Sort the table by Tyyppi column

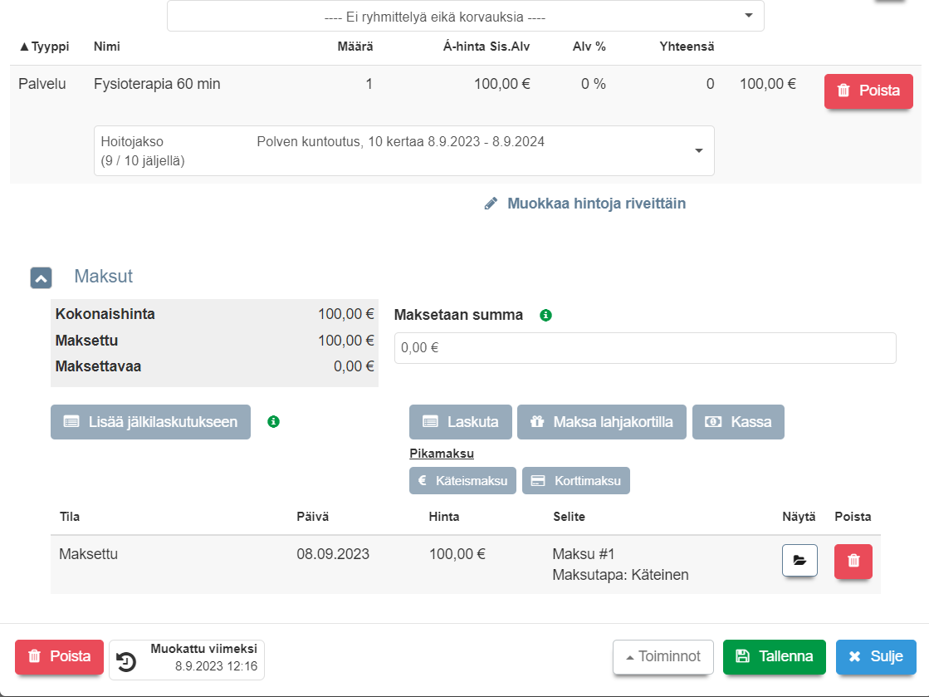(x=46, y=47)
